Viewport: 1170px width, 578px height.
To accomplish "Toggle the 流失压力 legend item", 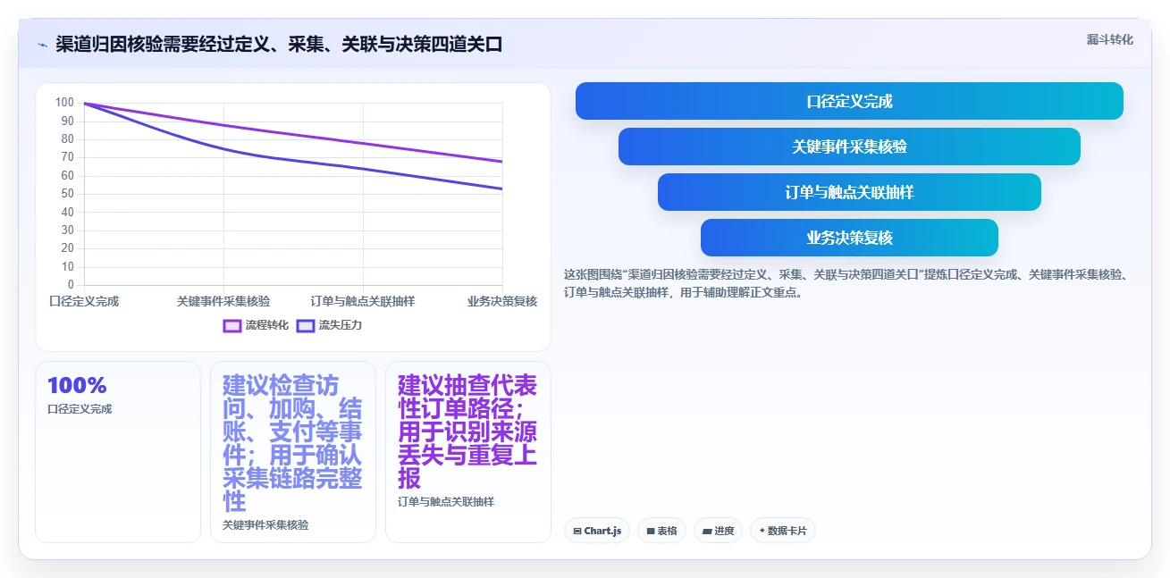I will pyautogui.click(x=329, y=325).
